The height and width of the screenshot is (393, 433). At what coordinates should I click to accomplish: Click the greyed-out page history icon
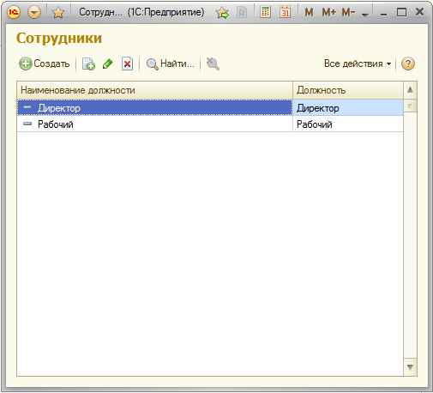[242, 12]
